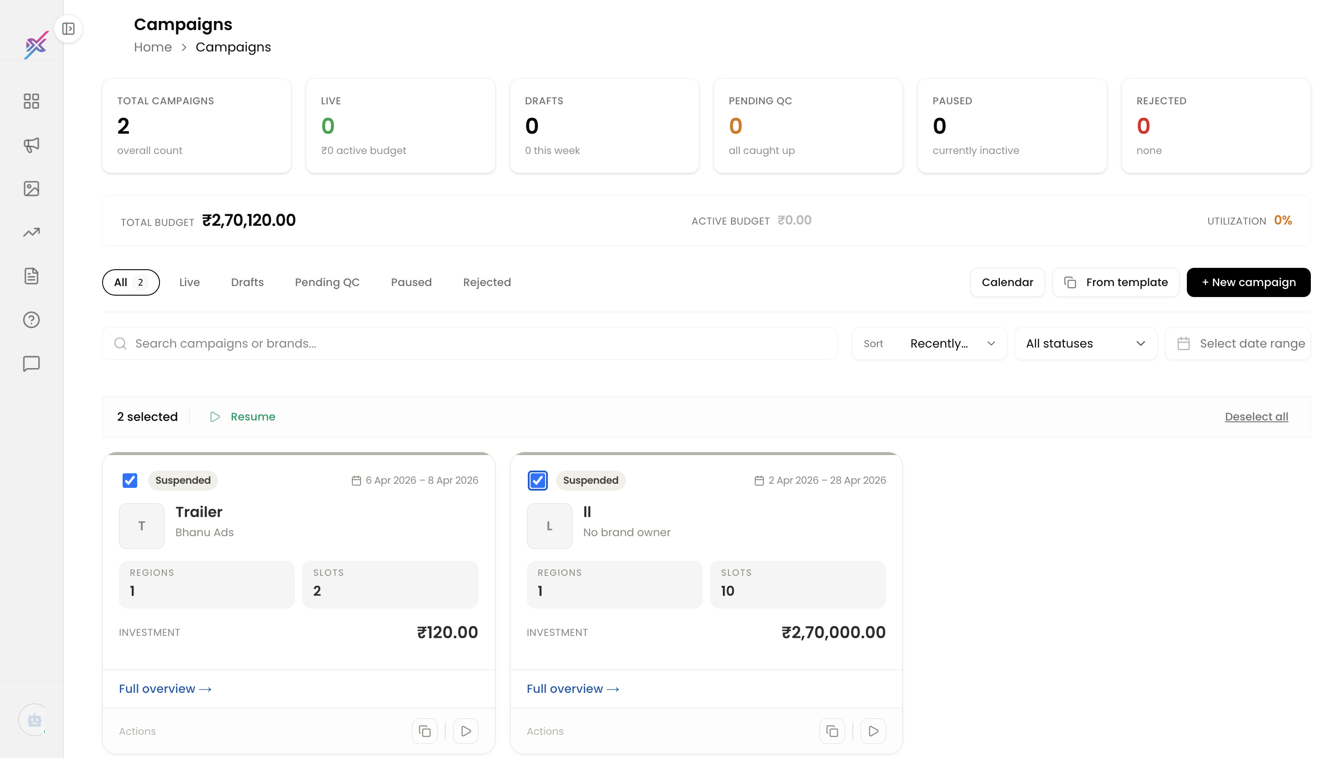Switch to the Paused tab
This screenshot has height=758, width=1340.
(412, 282)
